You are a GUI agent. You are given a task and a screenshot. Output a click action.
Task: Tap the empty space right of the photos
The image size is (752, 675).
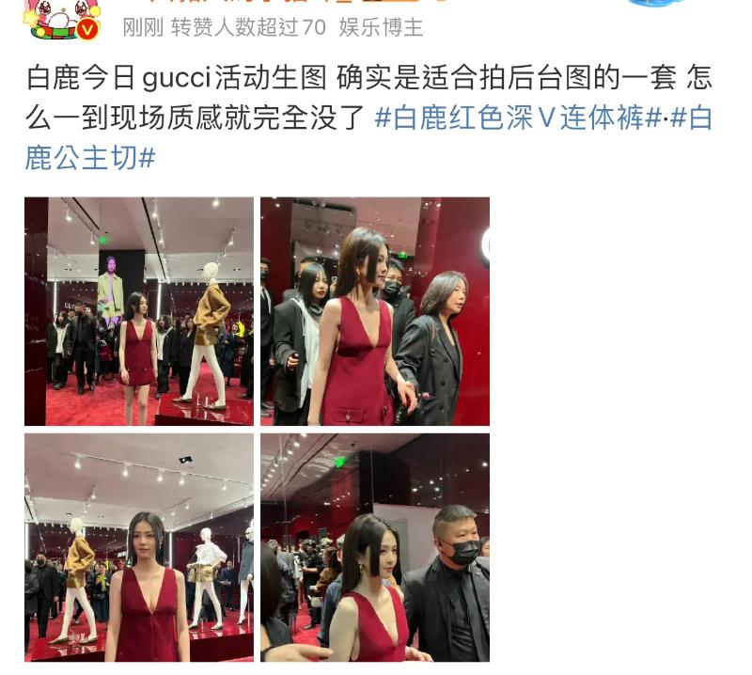point(619,430)
